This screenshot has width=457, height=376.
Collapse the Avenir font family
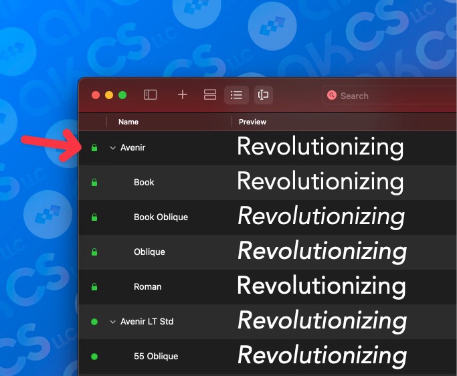[x=113, y=148]
